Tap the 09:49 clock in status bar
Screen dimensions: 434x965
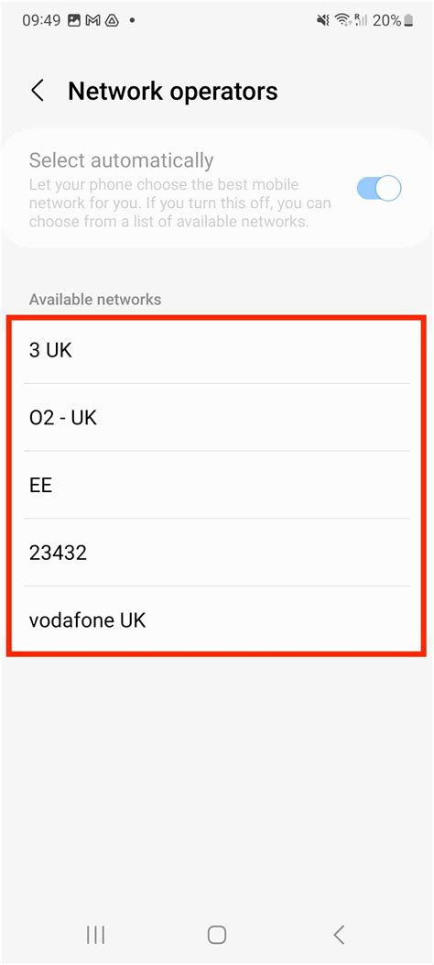[x=41, y=20]
